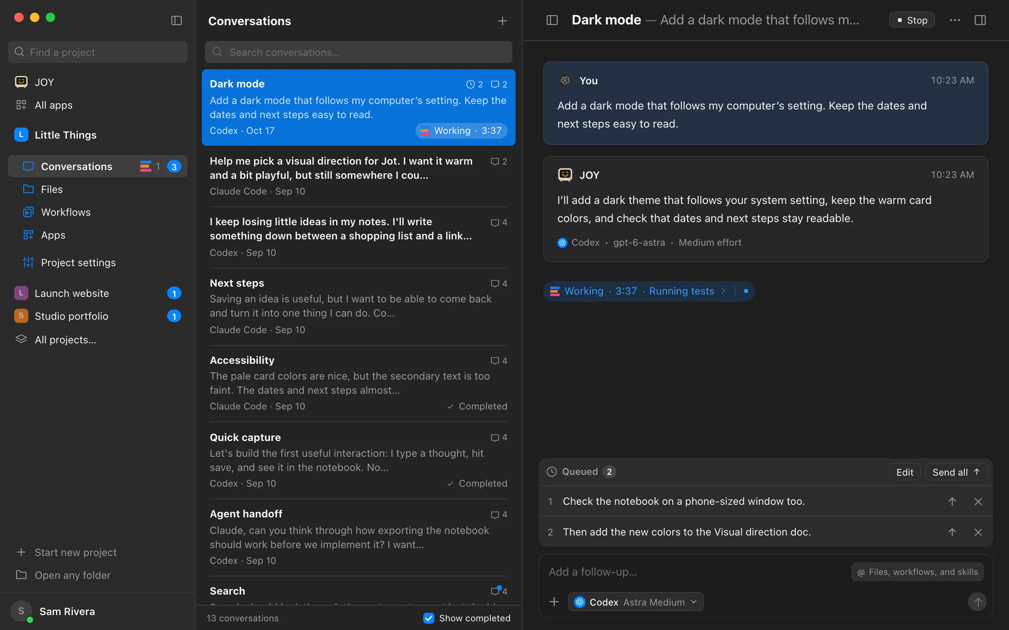Click Send all queued messages

[x=957, y=472]
